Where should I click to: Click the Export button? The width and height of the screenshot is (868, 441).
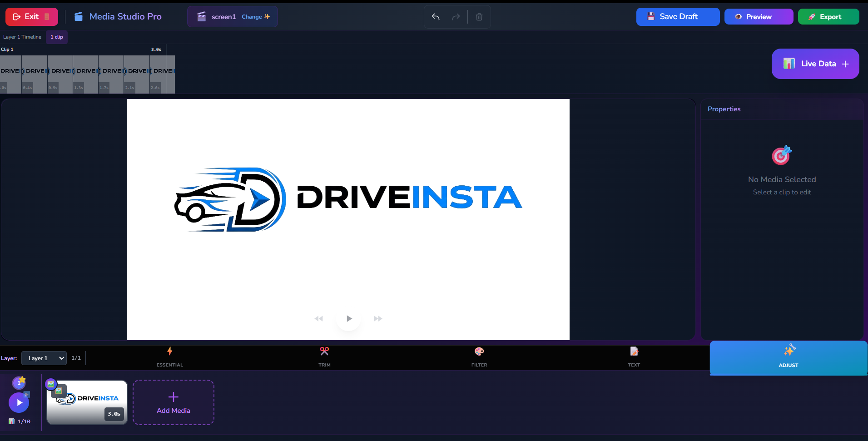[x=828, y=17]
